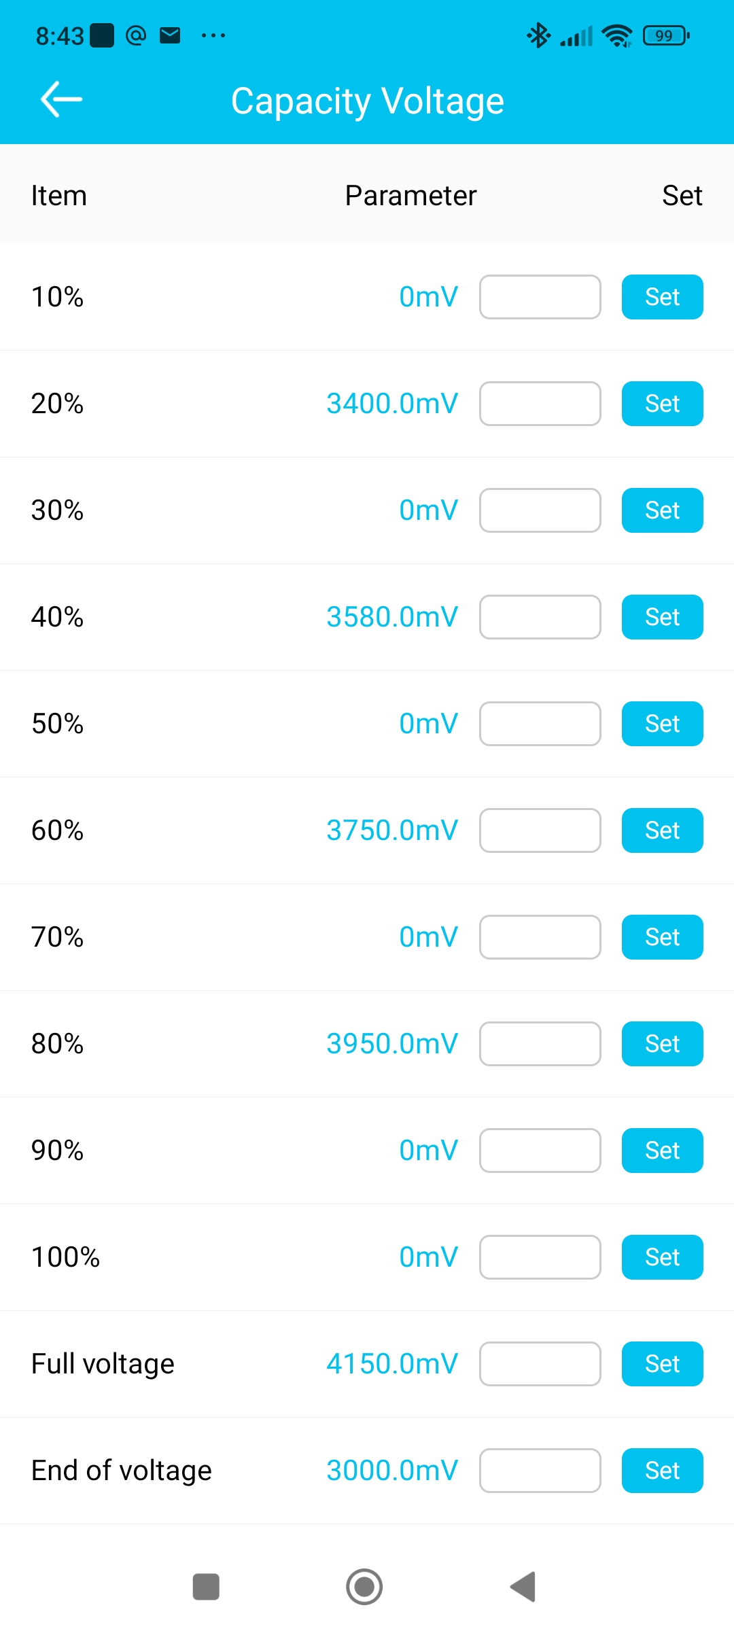734x1631 pixels.
Task: Apply Set on Full voltage row
Action: coord(662,1364)
